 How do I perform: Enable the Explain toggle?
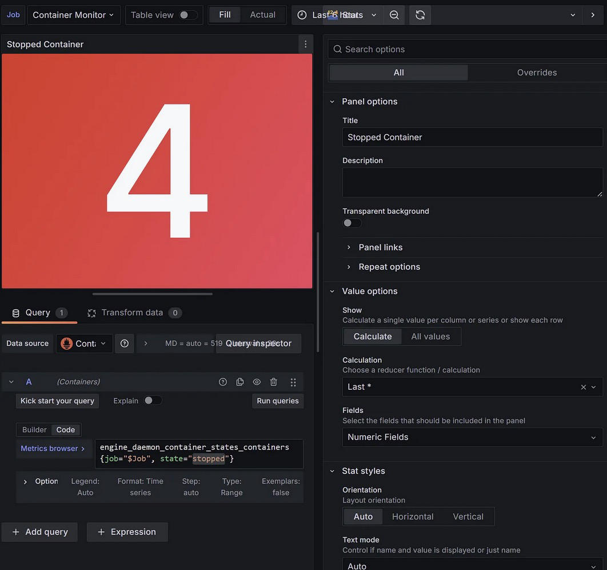click(x=152, y=400)
